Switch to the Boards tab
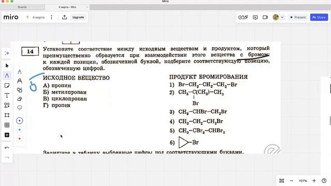Screen dimensions: 331x186 (x=22, y=7)
